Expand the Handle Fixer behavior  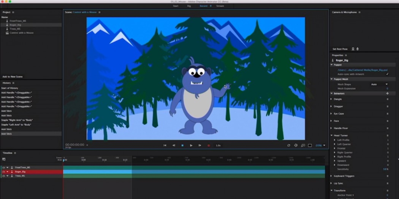tap(331, 128)
